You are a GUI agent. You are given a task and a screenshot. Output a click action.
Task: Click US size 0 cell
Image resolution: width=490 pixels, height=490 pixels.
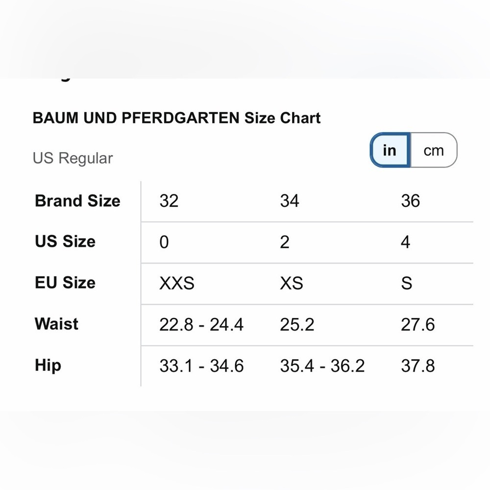[164, 242]
